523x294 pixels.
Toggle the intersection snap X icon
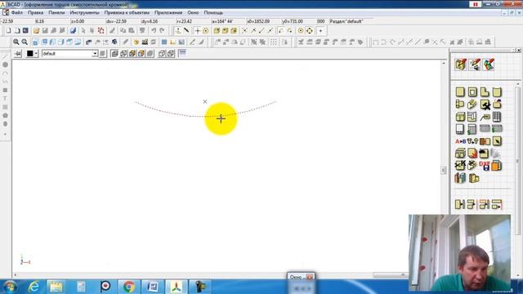244,31
